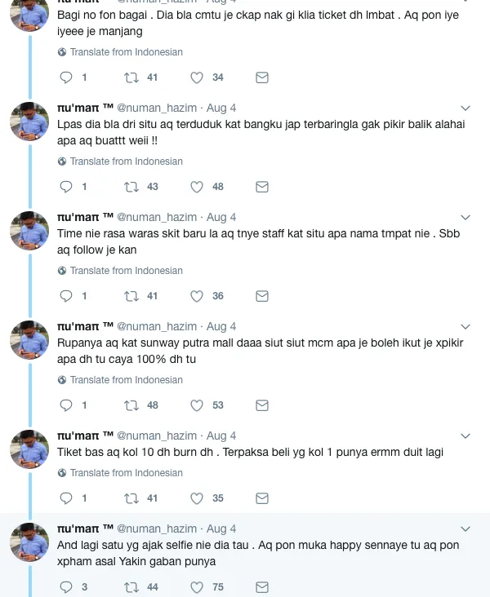Like the tweet showing 48 likes
Viewport: 490px width, 597px height.
[196, 187]
